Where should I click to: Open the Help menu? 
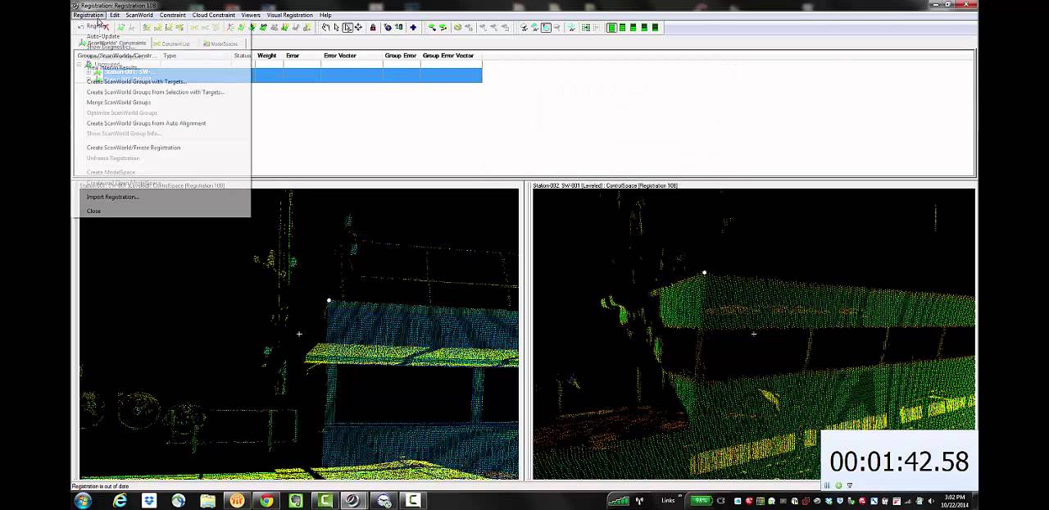[325, 15]
